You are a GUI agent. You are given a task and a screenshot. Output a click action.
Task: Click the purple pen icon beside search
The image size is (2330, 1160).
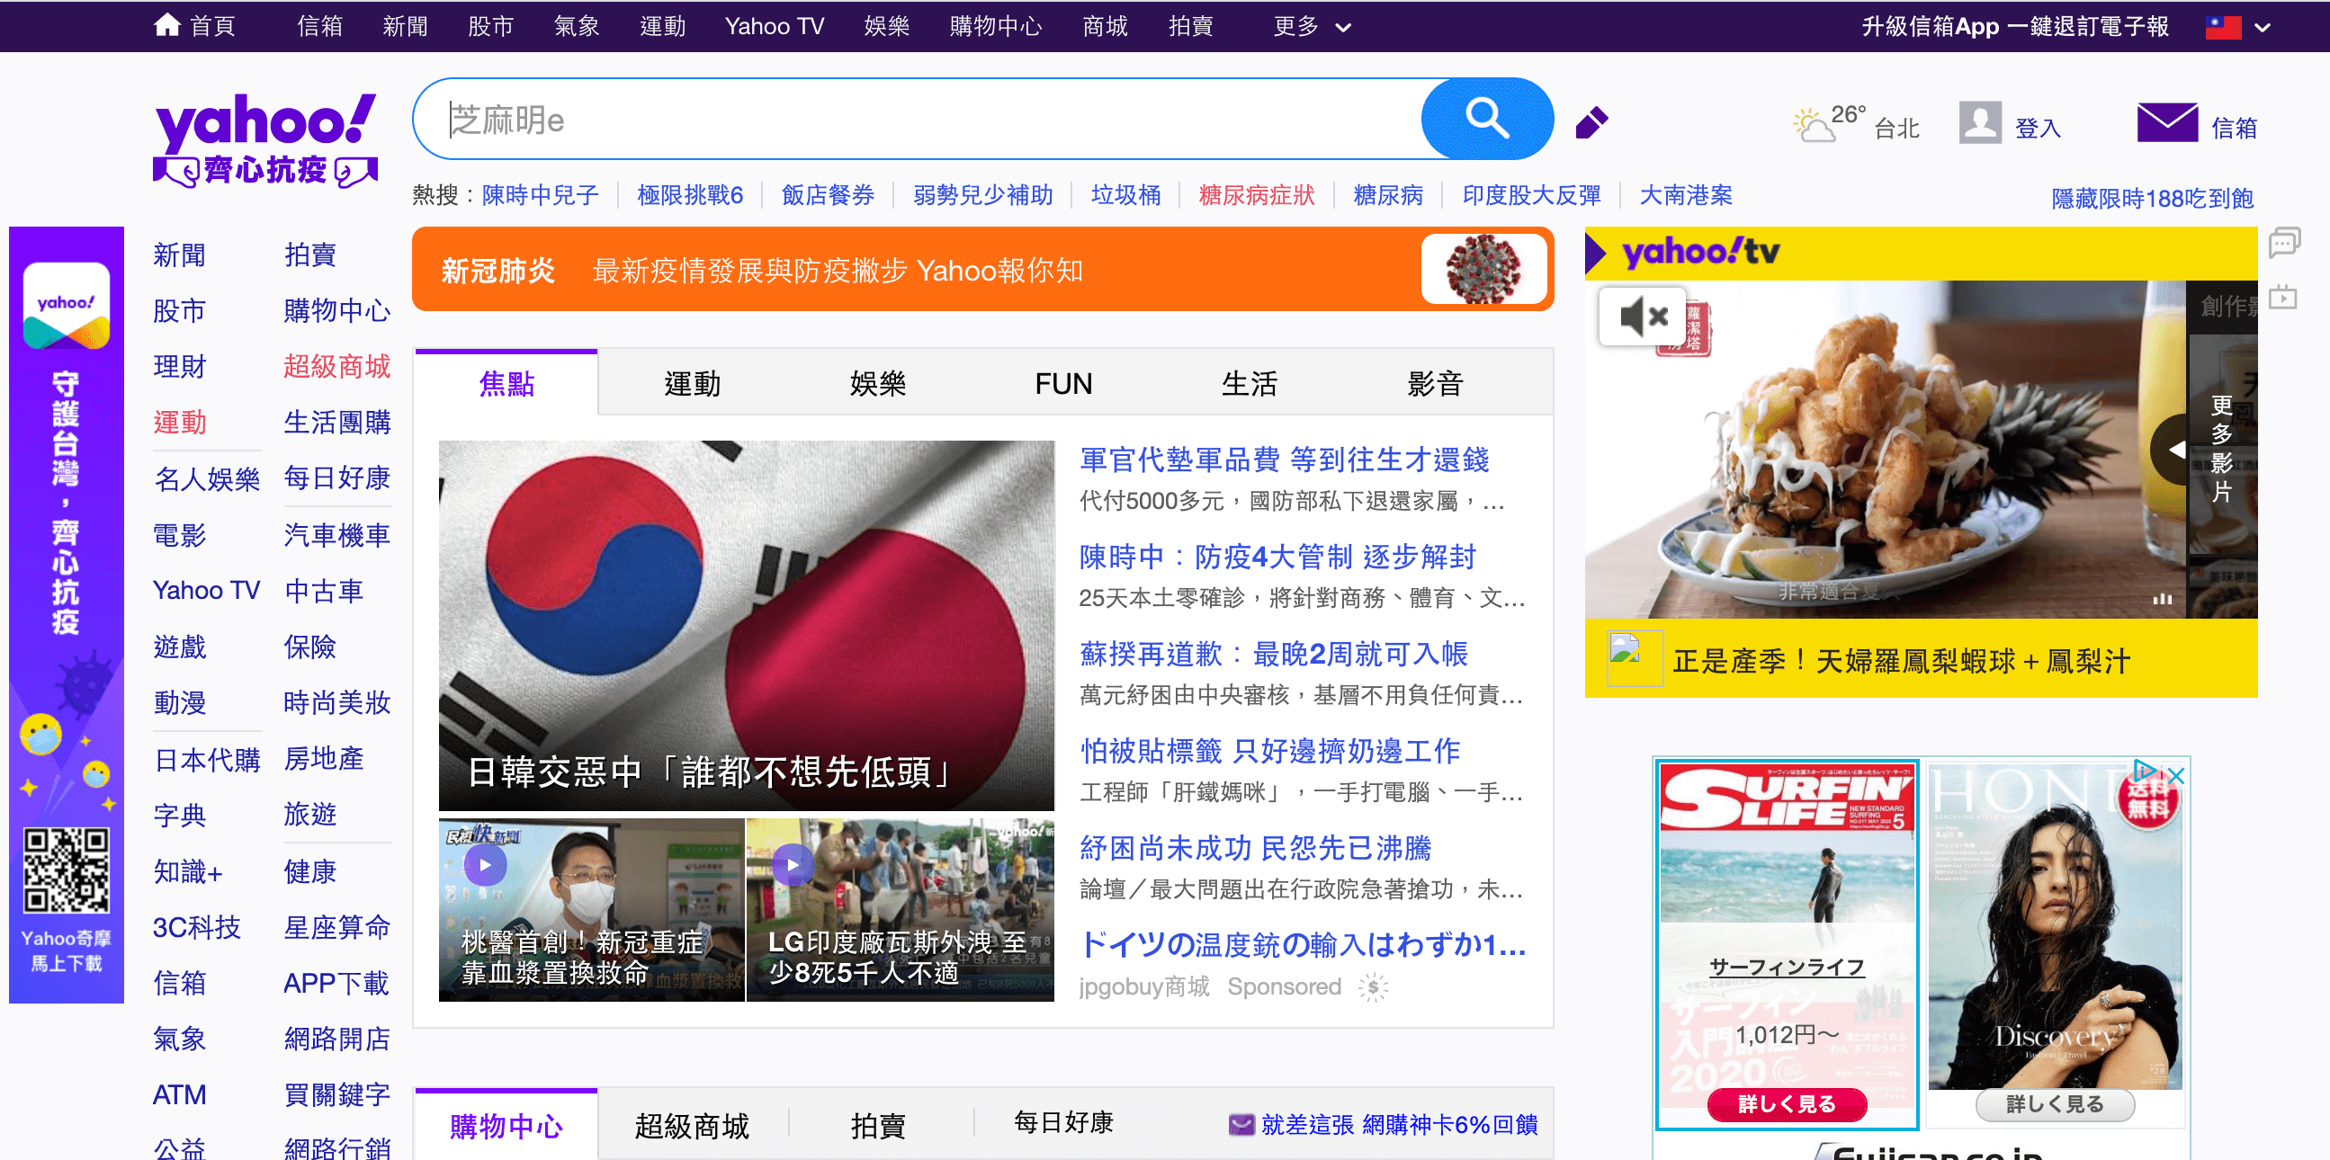(1592, 122)
